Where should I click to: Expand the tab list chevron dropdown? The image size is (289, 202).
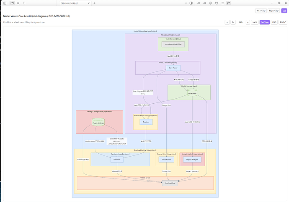[x=186, y=3]
